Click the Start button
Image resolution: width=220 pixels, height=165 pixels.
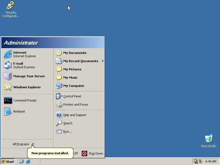click(x=8, y=162)
